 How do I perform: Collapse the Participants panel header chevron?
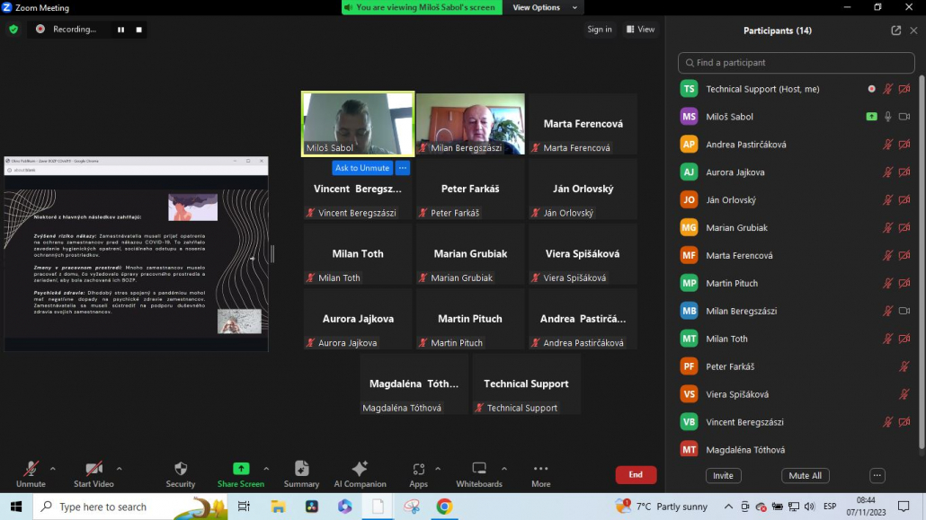click(913, 31)
